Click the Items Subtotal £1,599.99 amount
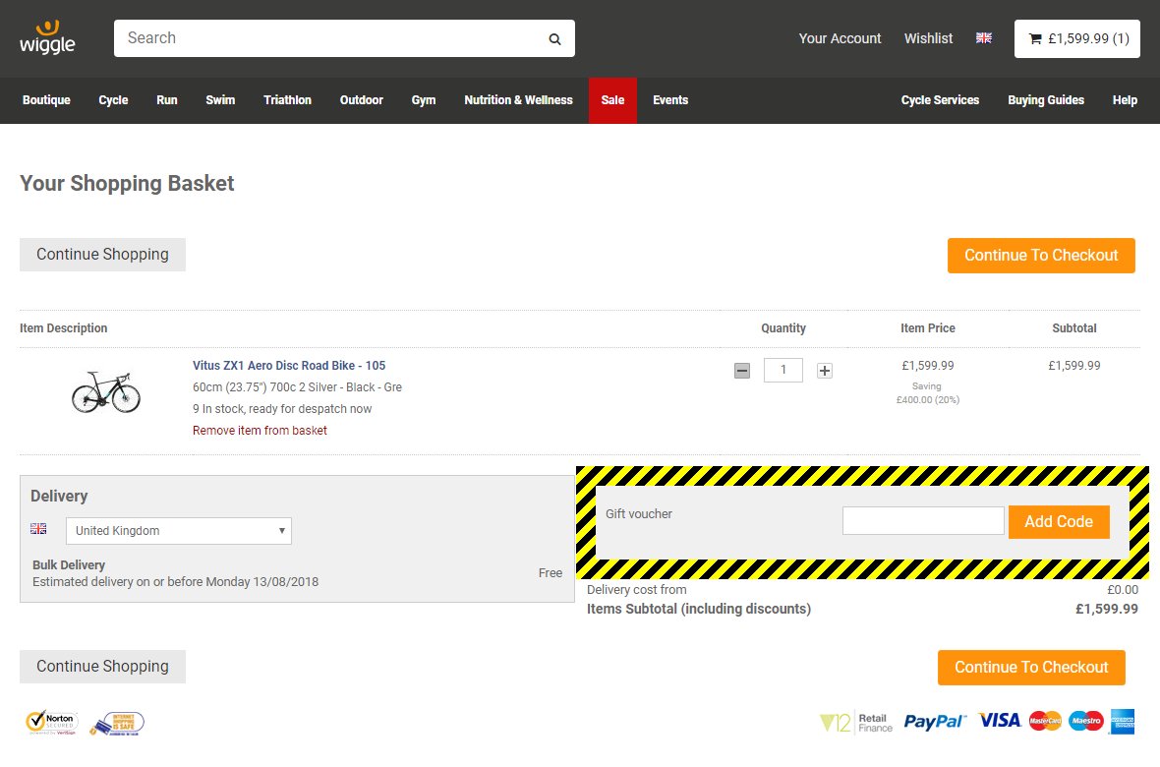Viewport: 1160px width, 767px height. click(x=1107, y=610)
